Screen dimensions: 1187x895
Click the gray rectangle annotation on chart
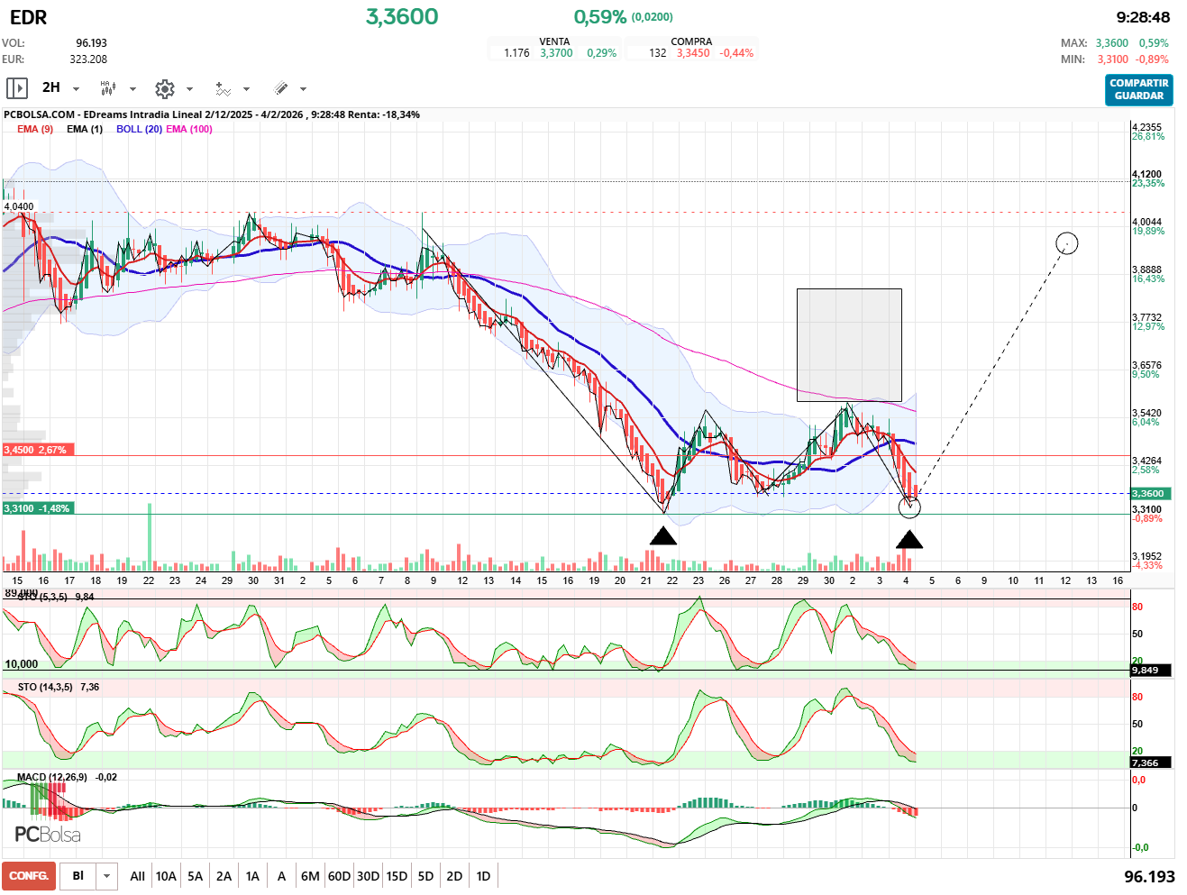pos(848,344)
